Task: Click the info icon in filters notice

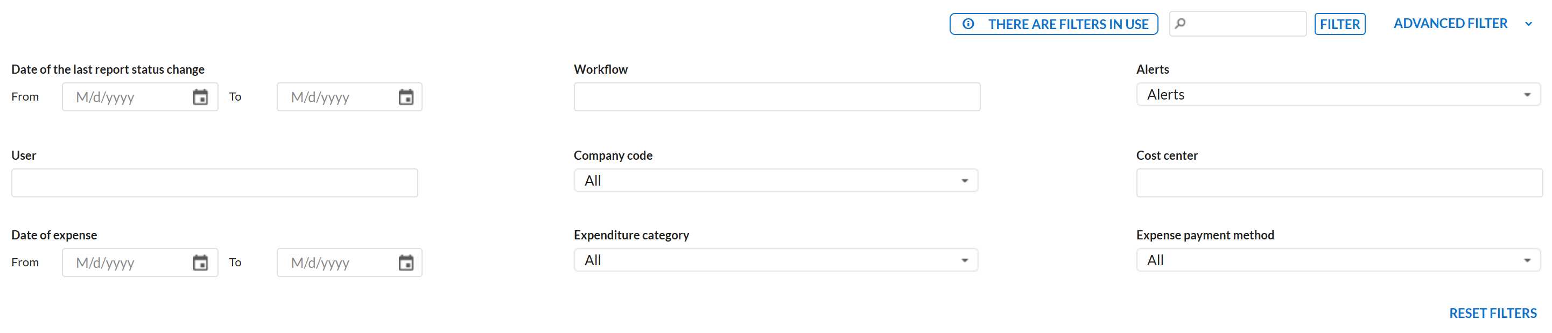Action: 968,24
